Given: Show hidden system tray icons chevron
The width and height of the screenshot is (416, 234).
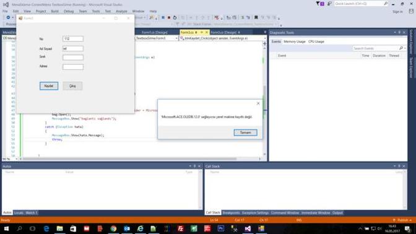Looking at the screenshot, I should click(360, 228).
